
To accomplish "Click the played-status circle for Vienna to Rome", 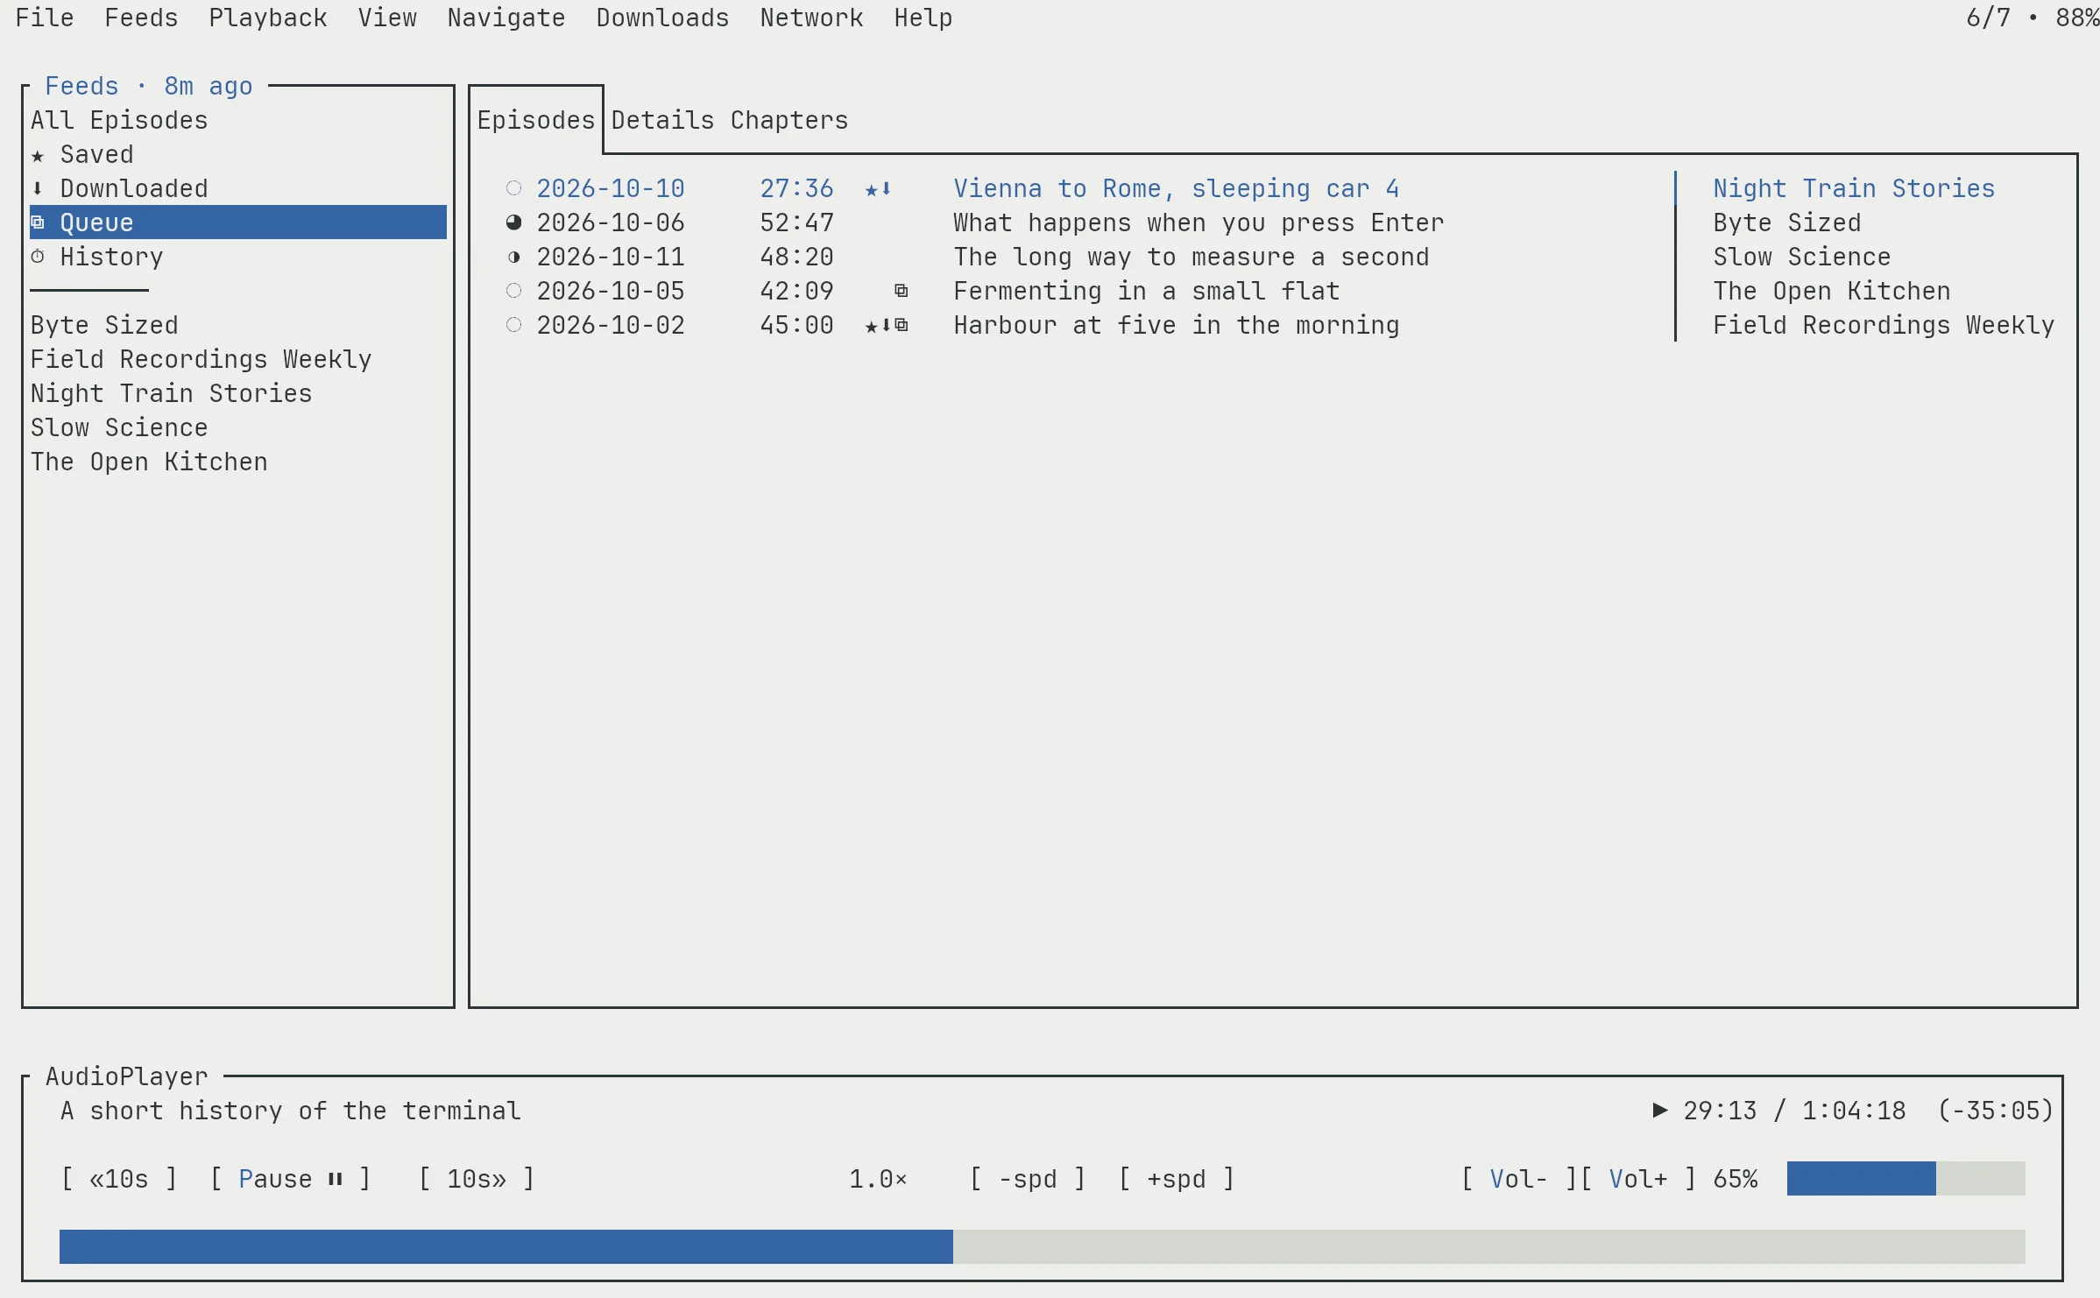I will coord(514,188).
